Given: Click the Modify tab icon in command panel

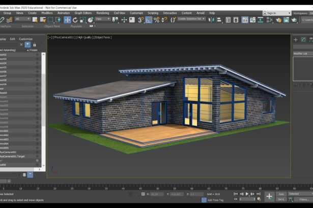Looking at the screenshot, I should pos(304,39).
